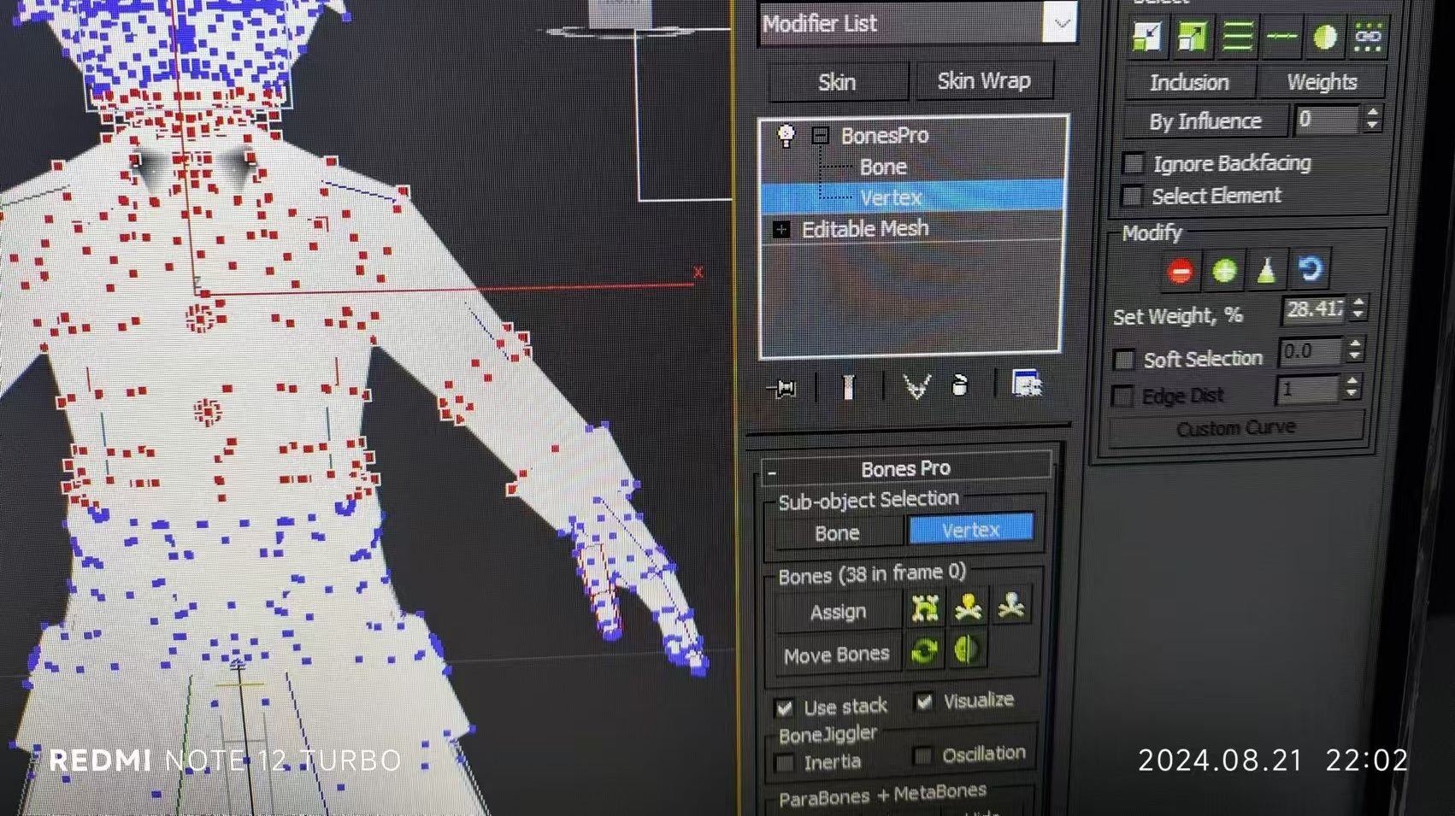Click Make Unique icon
Image resolution: width=1455 pixels, height=816 pixels.
[916, 387]
